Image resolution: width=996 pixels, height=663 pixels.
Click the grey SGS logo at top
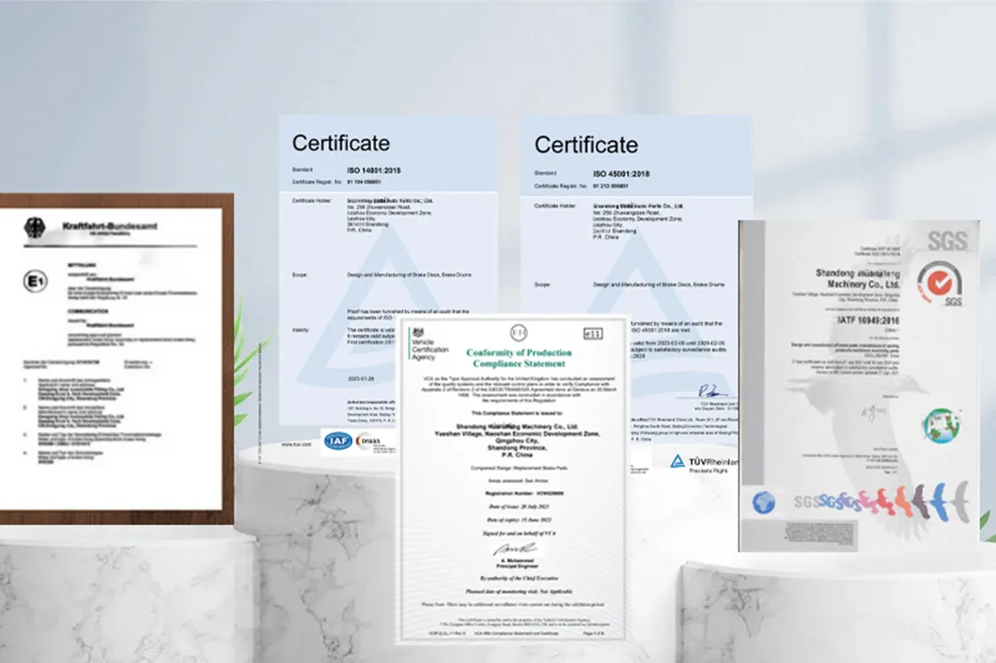tap(947, 240)
